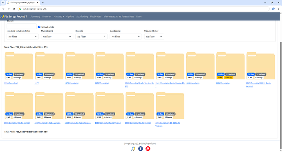This screenshot has width=282, height=152.
Task: Expand the Matched menu in navbar
Action: (59, 16)
